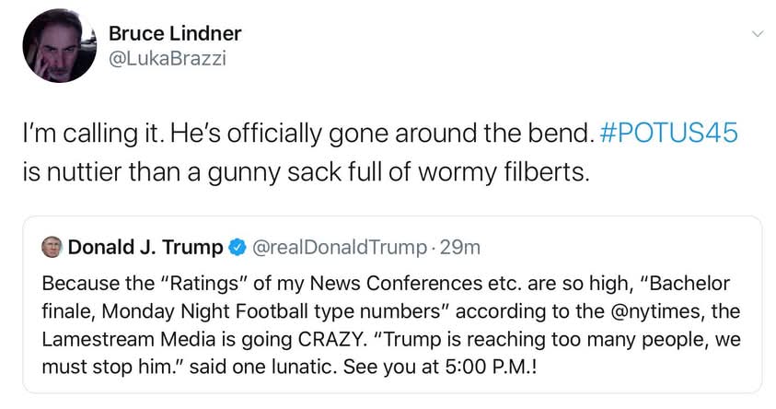Open the #POTUS45 hashtag
This screenshot has width=776, height=409.
pyautogui.click(x=668, y=133)
